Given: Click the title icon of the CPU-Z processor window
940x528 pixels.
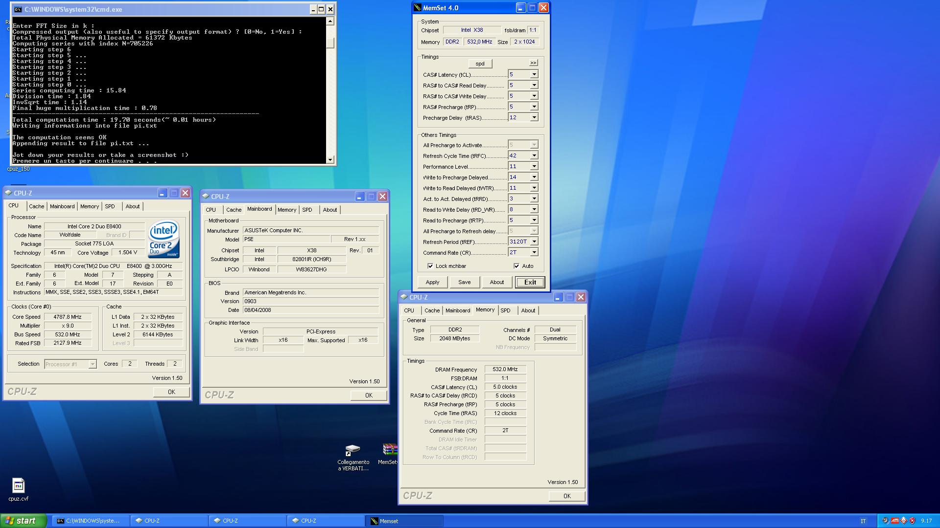Looking at the screenshot, I should pyautogui.click(x=9, y=193).
